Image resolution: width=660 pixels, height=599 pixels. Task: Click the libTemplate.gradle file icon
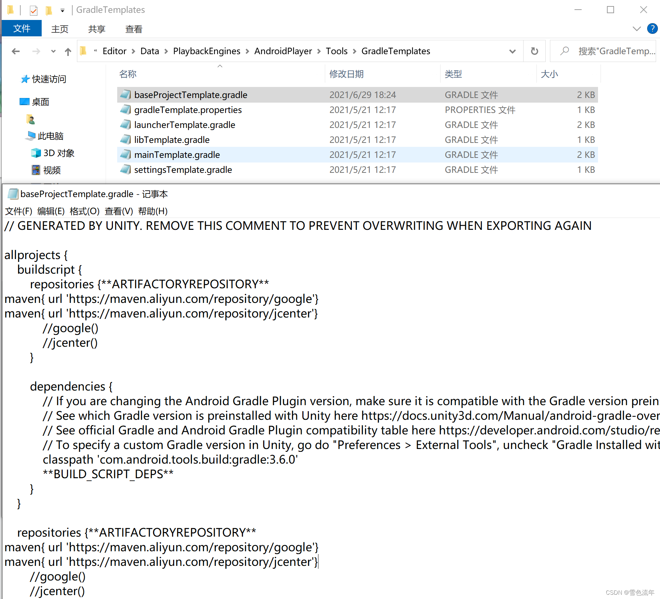click(125, 140)
